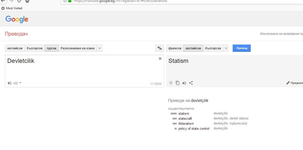The width and height of the screenshot is (303, 150).
Task: Save the translation with the star icon
Action: coord(171,83)
